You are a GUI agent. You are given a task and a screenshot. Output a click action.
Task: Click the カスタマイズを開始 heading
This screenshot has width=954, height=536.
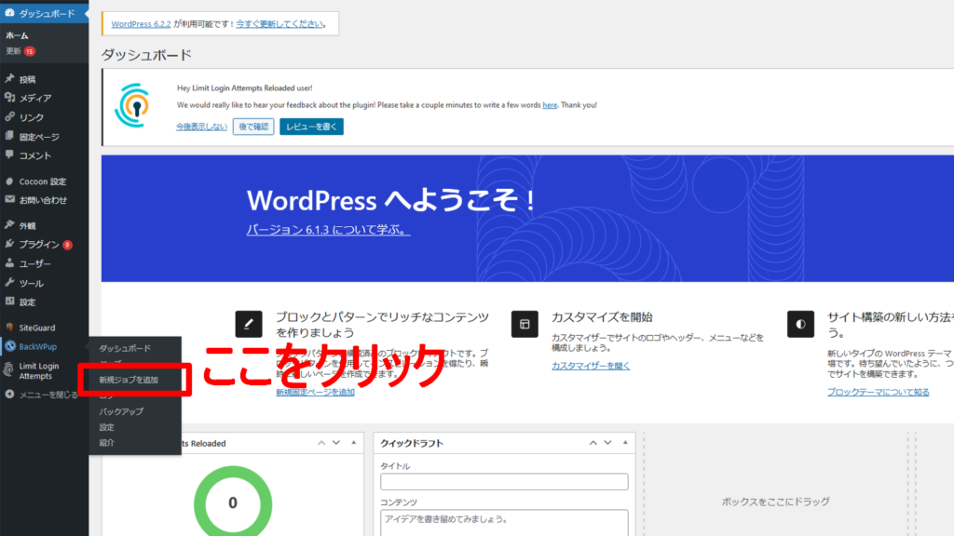[602, 317]
